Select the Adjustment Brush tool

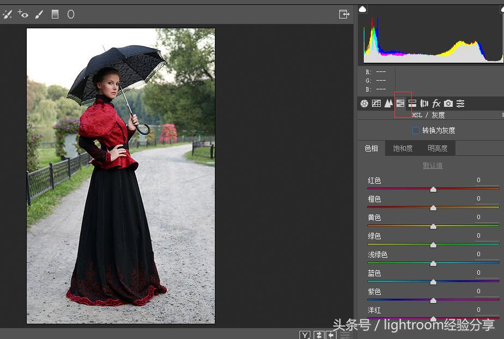point(38,14)
